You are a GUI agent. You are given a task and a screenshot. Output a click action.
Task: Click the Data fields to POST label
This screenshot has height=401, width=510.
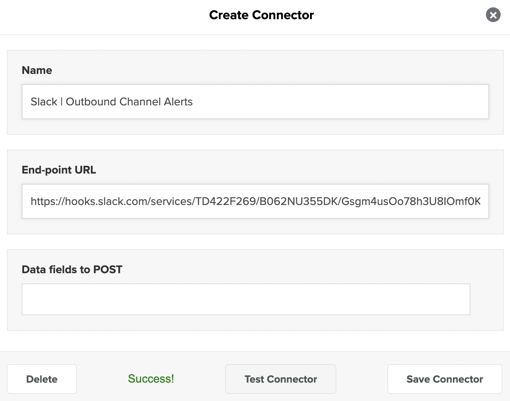click(x=72, y=270)
